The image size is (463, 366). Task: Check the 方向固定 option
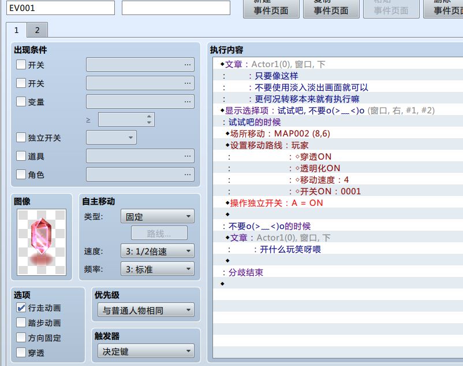[21, 338]
